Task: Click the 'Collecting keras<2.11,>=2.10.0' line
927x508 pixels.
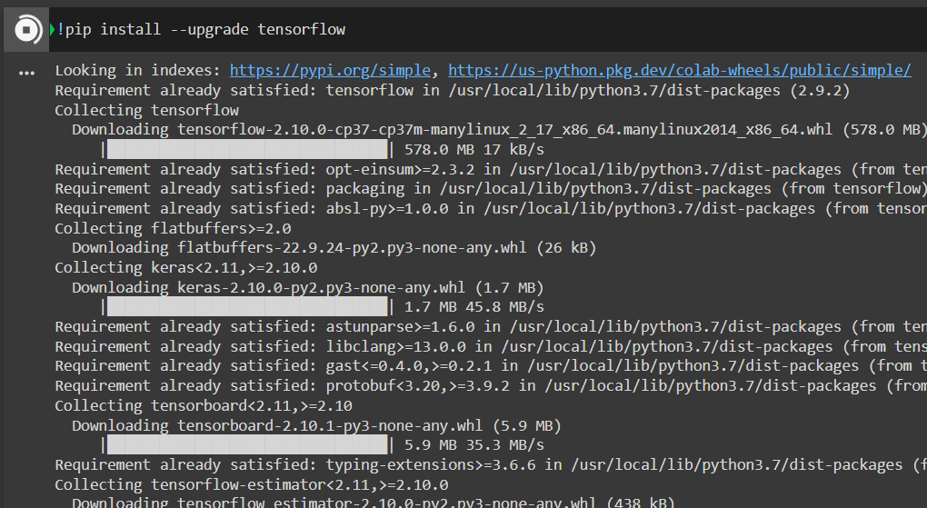Action: 185,267
